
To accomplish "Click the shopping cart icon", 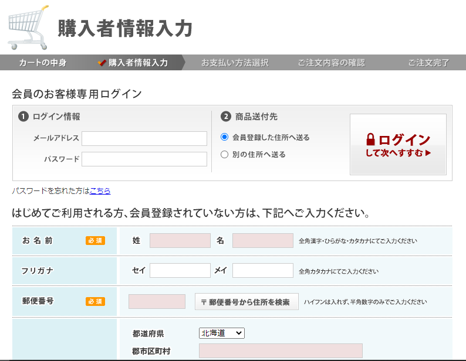I will (x=28, y=28).
